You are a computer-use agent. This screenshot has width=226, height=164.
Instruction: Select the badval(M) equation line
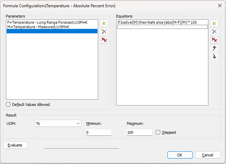click(157, 23)
